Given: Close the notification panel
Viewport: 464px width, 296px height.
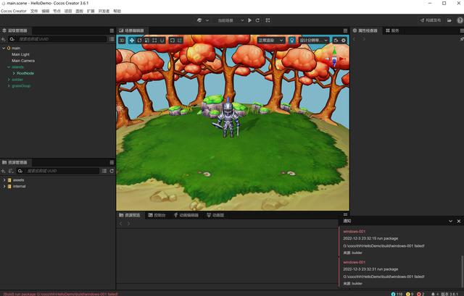Looking at the screenshot, I should (x=459, y=221).
